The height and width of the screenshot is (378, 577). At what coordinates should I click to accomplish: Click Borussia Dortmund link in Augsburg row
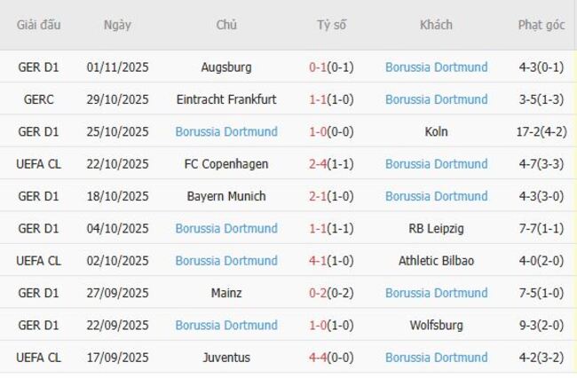click(436, 67)
